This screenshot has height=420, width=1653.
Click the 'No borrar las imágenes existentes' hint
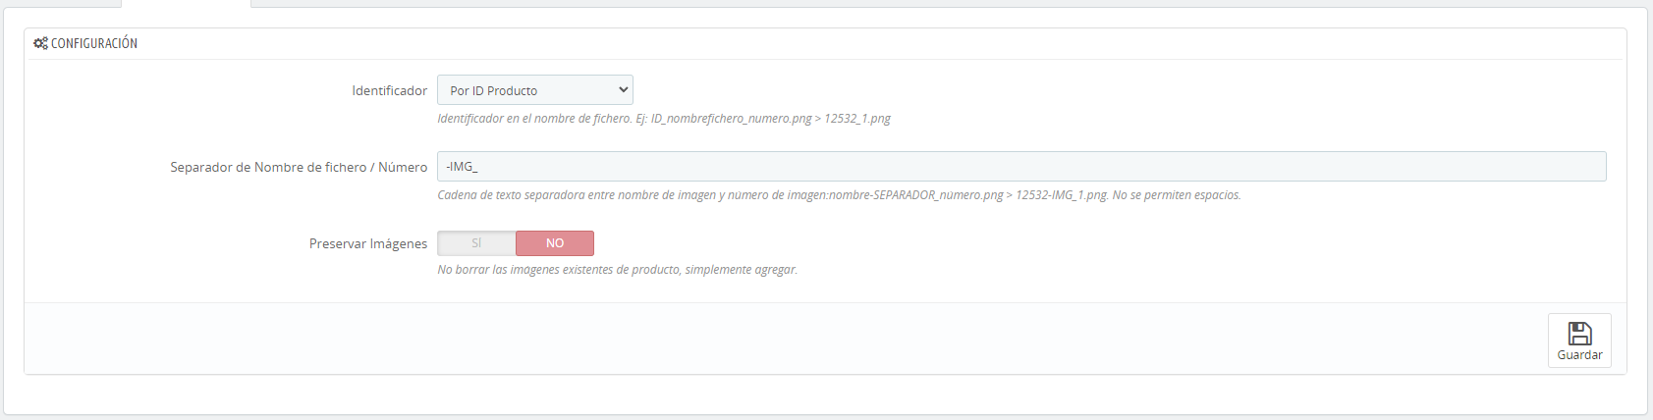pos(617,270)
